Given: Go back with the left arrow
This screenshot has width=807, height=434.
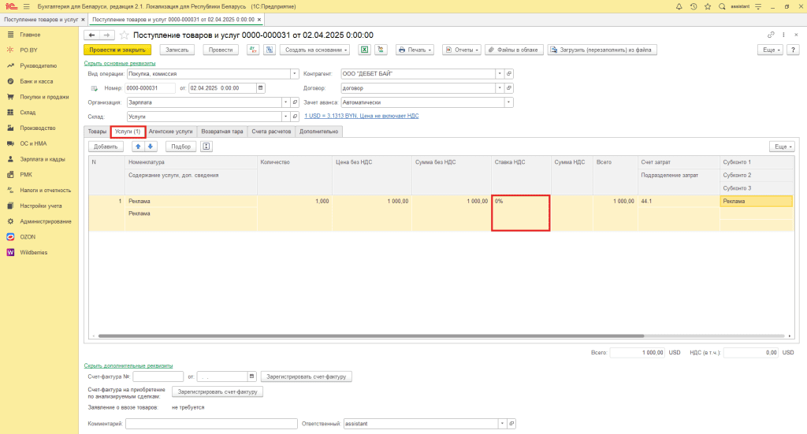Looking at the screenshot, I should point(91,35).
